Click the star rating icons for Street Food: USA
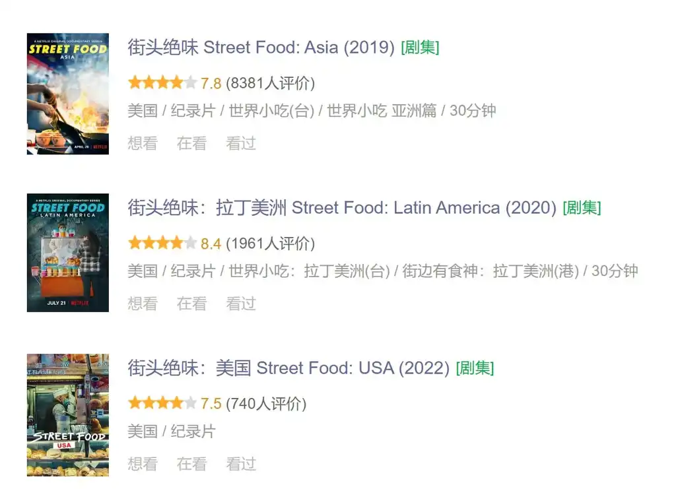Viewport: 676px width, 489px height. (162, 403)
